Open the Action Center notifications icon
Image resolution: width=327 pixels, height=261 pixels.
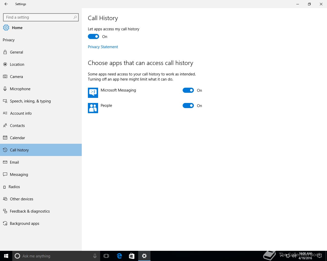click(x=319, y=256)
